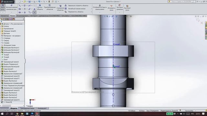The height and width of the screenshot is (116, 207).
Task: Click Mirror Entities (Зеркально отразить объекты)
Action: click(76, 6)
